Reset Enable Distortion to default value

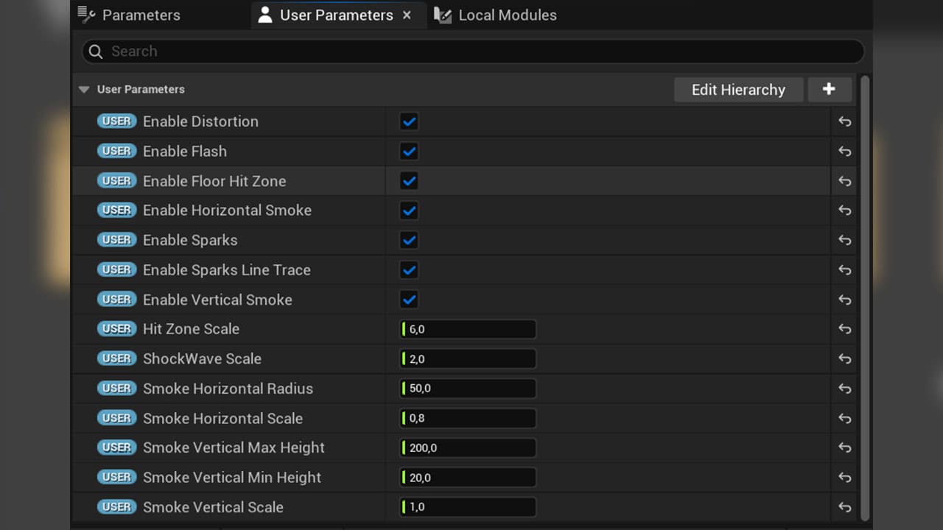click(x=844, y=121)
